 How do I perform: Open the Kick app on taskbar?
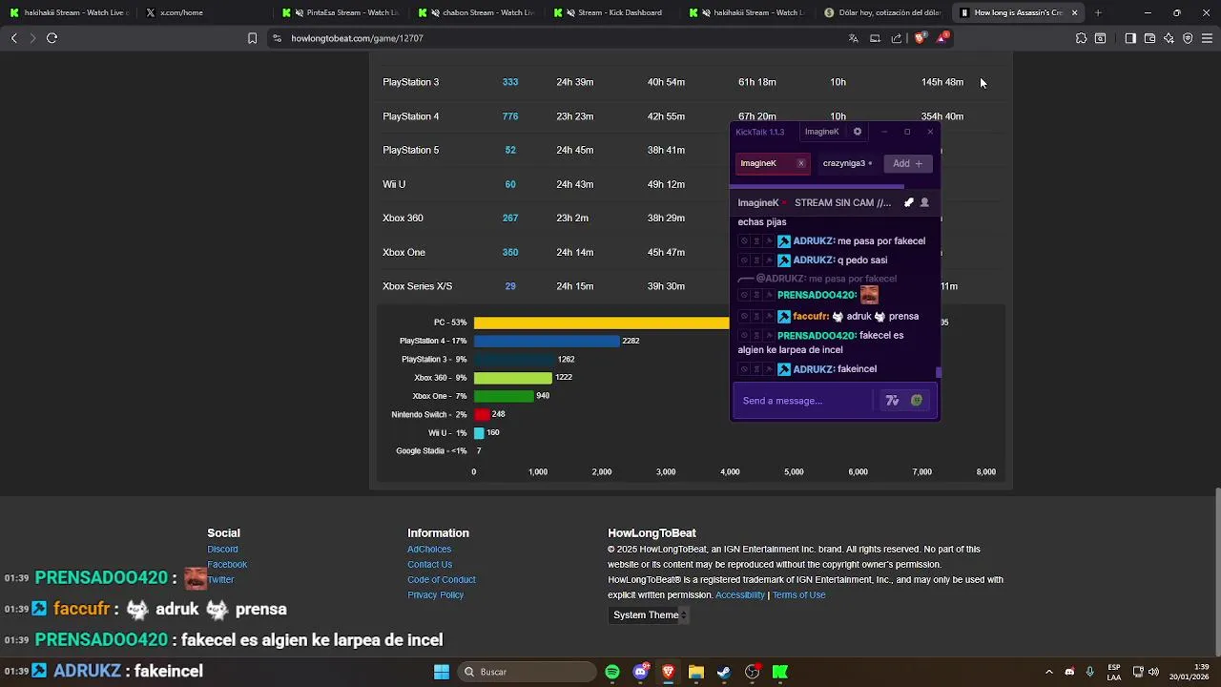(x=780, y=672)
